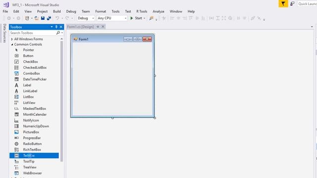317x178 pixels.
Task: Collapse the Common Controls group
Action: pyautogui.click(x=12, y=44)
